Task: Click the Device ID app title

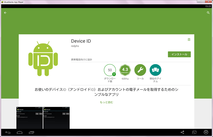Action: 81,41
